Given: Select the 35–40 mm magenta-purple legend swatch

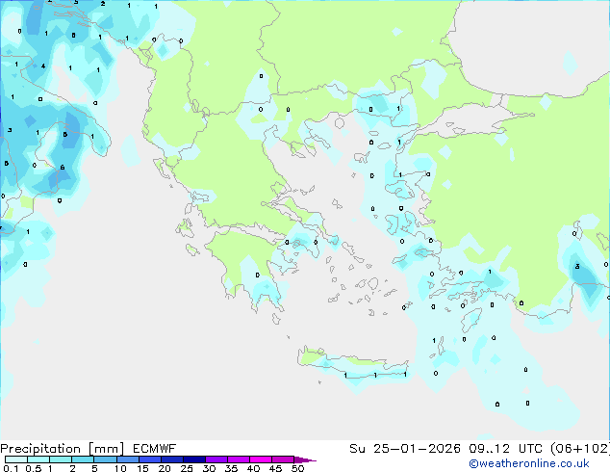Looking at the screenshot, I should [239, 459].
